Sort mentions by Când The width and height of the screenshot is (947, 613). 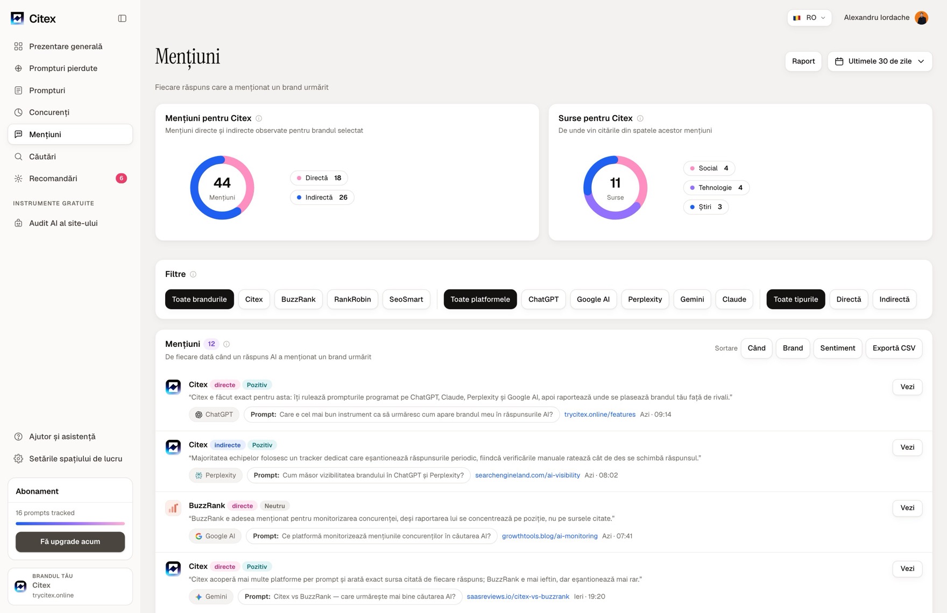[757, 348]
